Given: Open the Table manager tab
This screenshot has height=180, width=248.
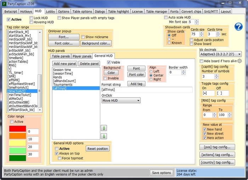Looking at the screenshot, I should click(x=157, y=12).
